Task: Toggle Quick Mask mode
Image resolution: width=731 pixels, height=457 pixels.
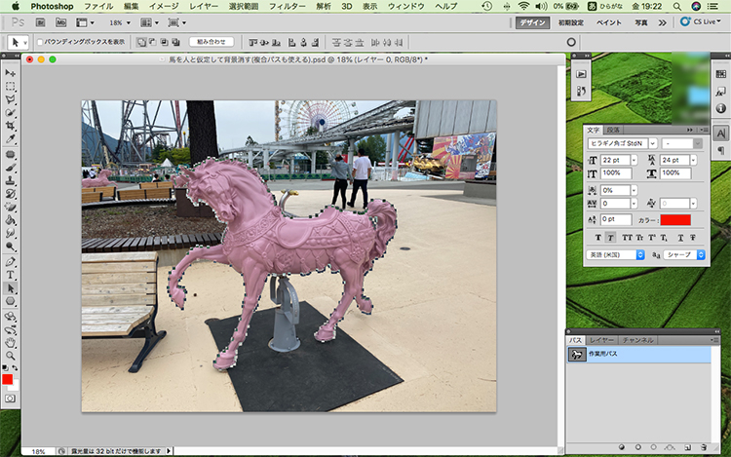Action: (11, 399)
